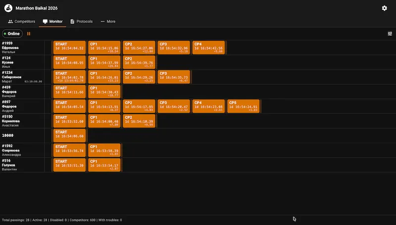Select the Monitor tab
The image size is (396, 225).
point(52,21)
